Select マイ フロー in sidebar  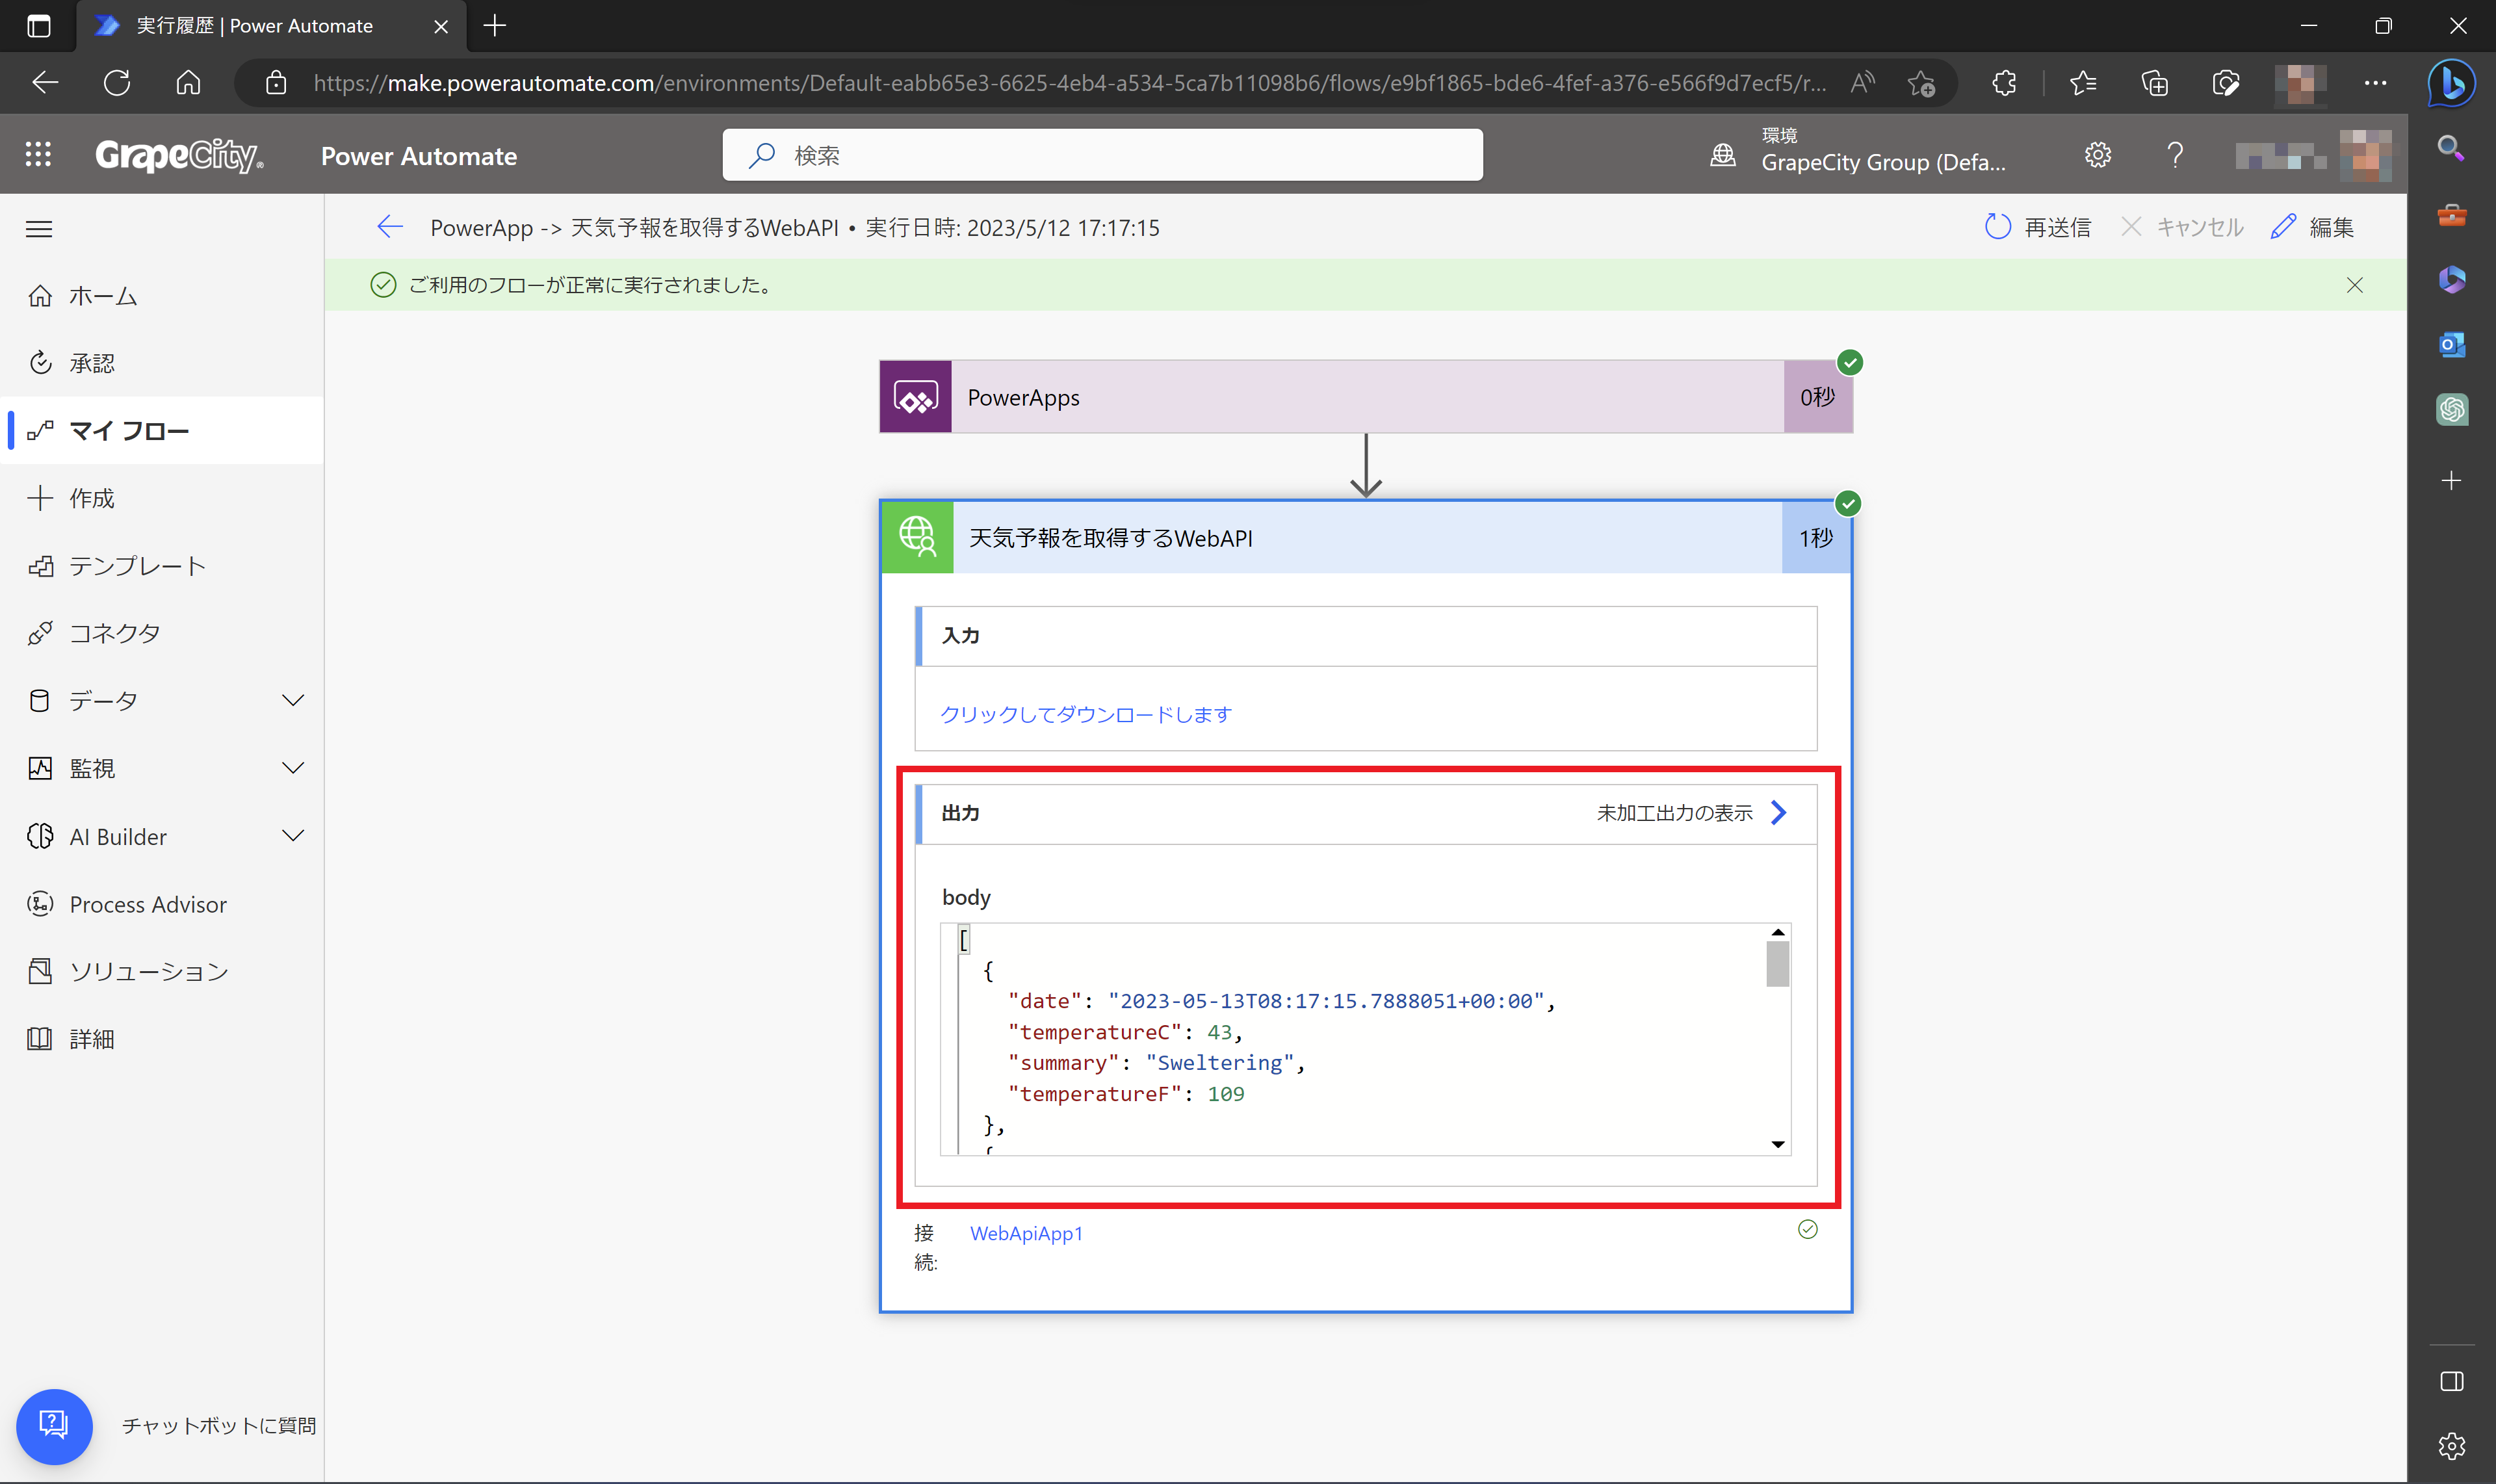[x=163, y=431]
